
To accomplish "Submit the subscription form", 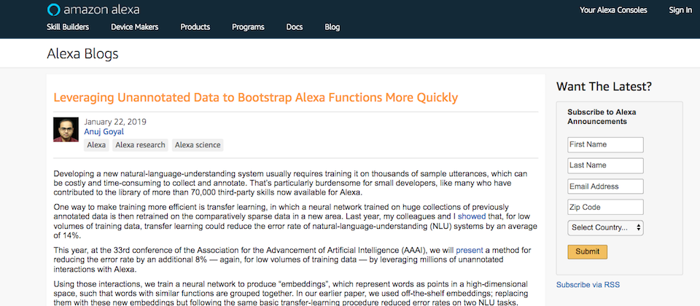I will [x=588, y=251].
